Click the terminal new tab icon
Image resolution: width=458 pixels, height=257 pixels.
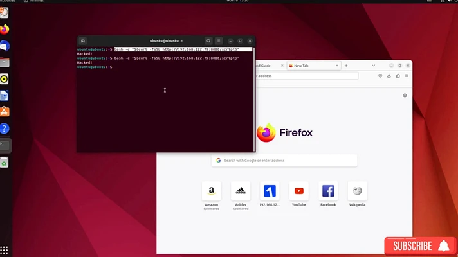coord(83,41)
